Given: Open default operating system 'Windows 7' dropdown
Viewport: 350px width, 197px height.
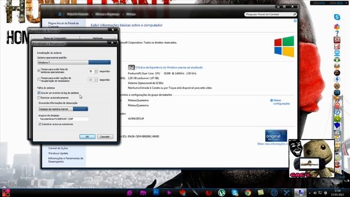Looking at the screenshot, I should pyautogui.click(x=74, y=62).
